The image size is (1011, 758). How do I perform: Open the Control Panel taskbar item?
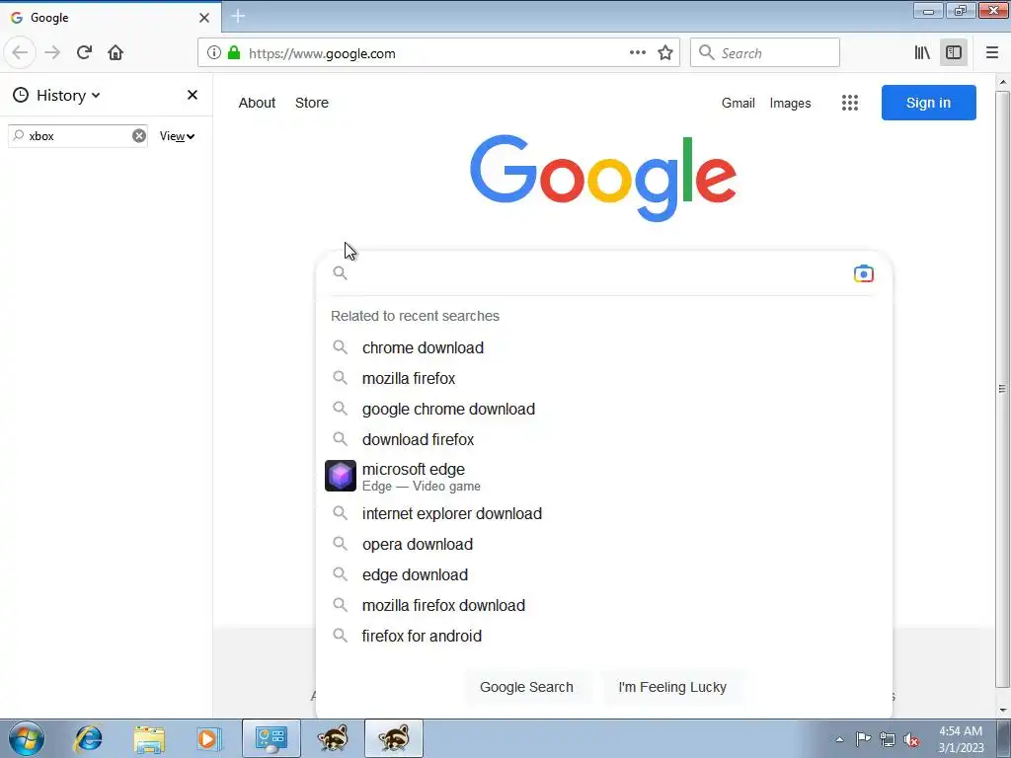click(272, 738)
